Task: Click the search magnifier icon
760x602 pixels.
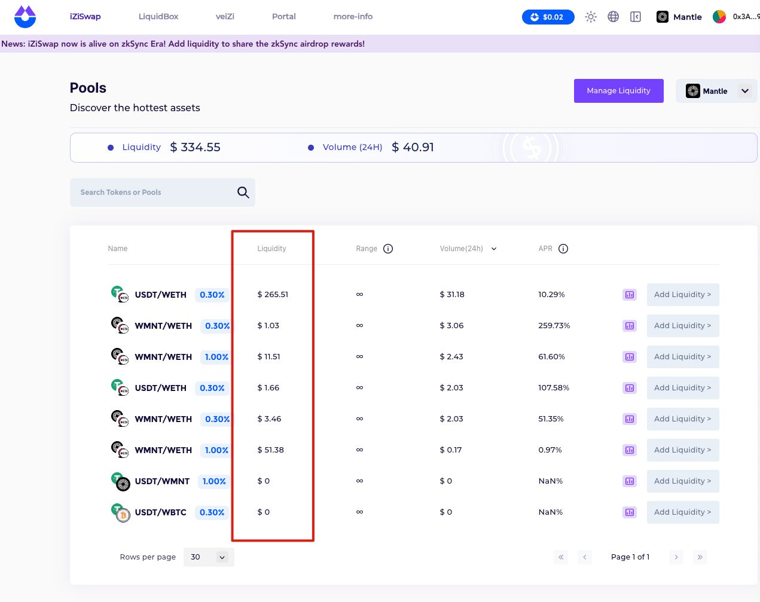Action: coord(243,192)
